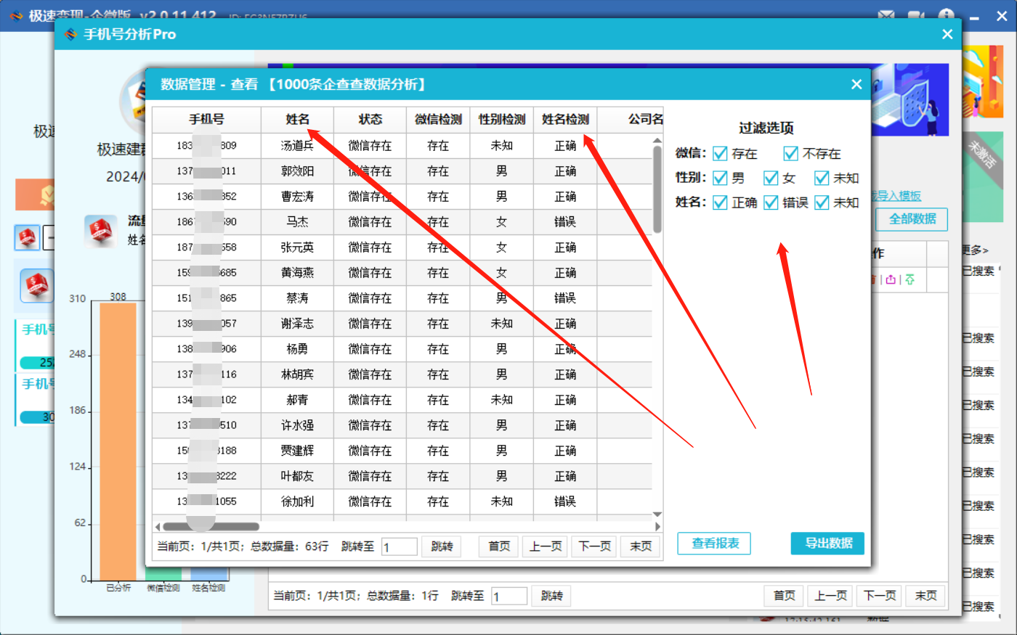
Task: Click the purple export icon in the 操作 column
Action: tap(891, 279)
